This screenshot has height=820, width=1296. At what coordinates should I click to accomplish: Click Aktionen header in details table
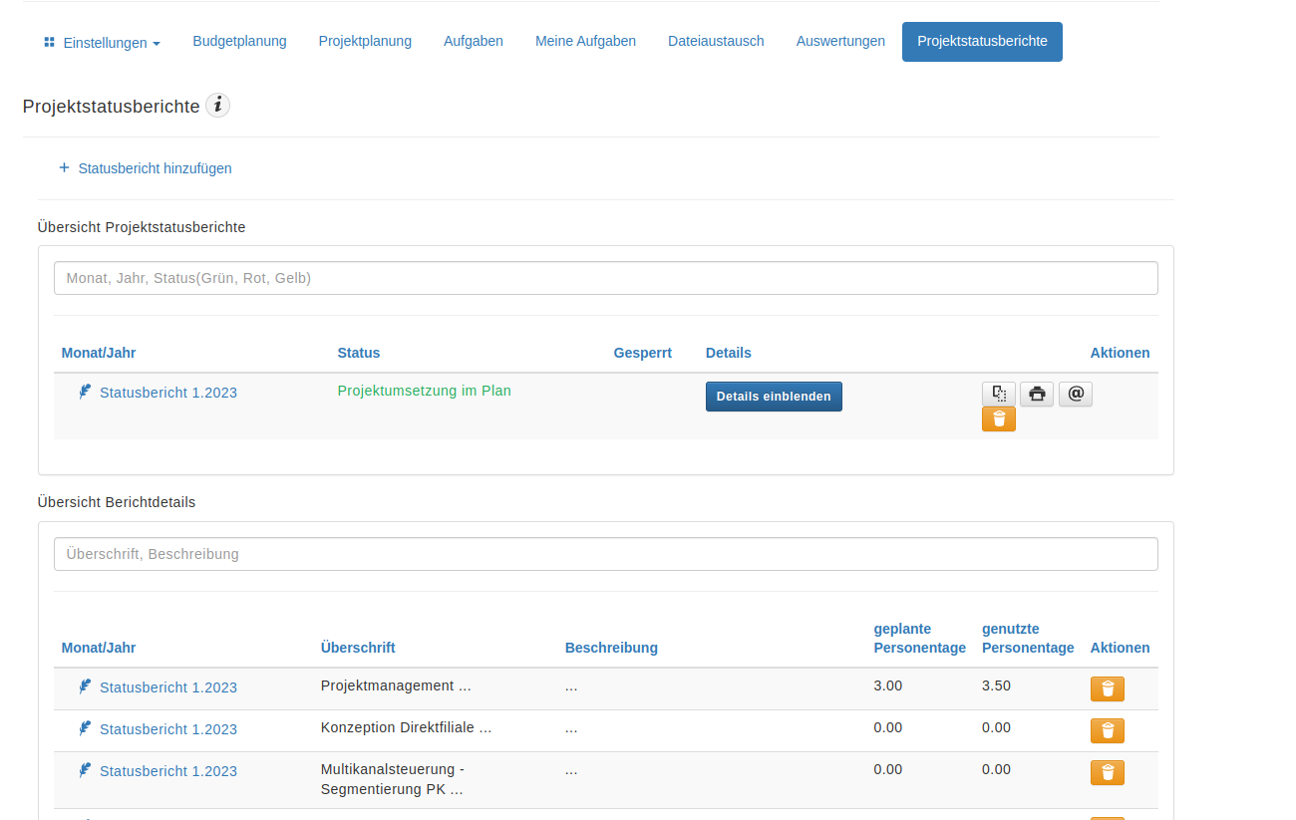tap(1120, 648)
